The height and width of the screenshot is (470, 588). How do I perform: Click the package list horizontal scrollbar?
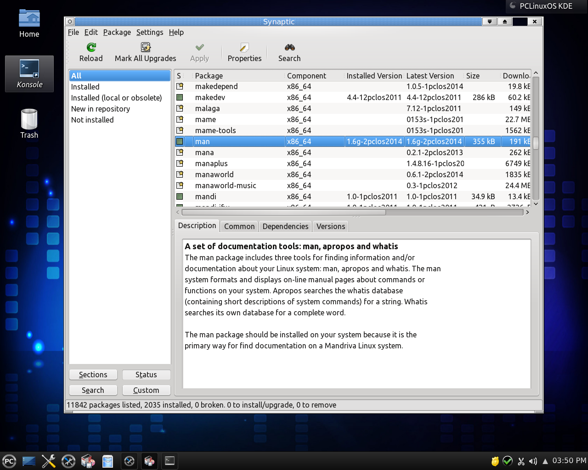coord(283,212)
